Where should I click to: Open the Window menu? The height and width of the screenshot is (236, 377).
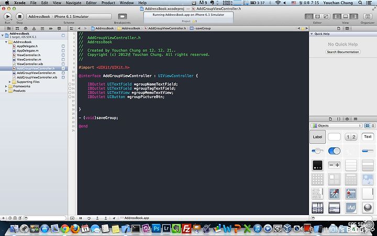click(x=127, y=3)
